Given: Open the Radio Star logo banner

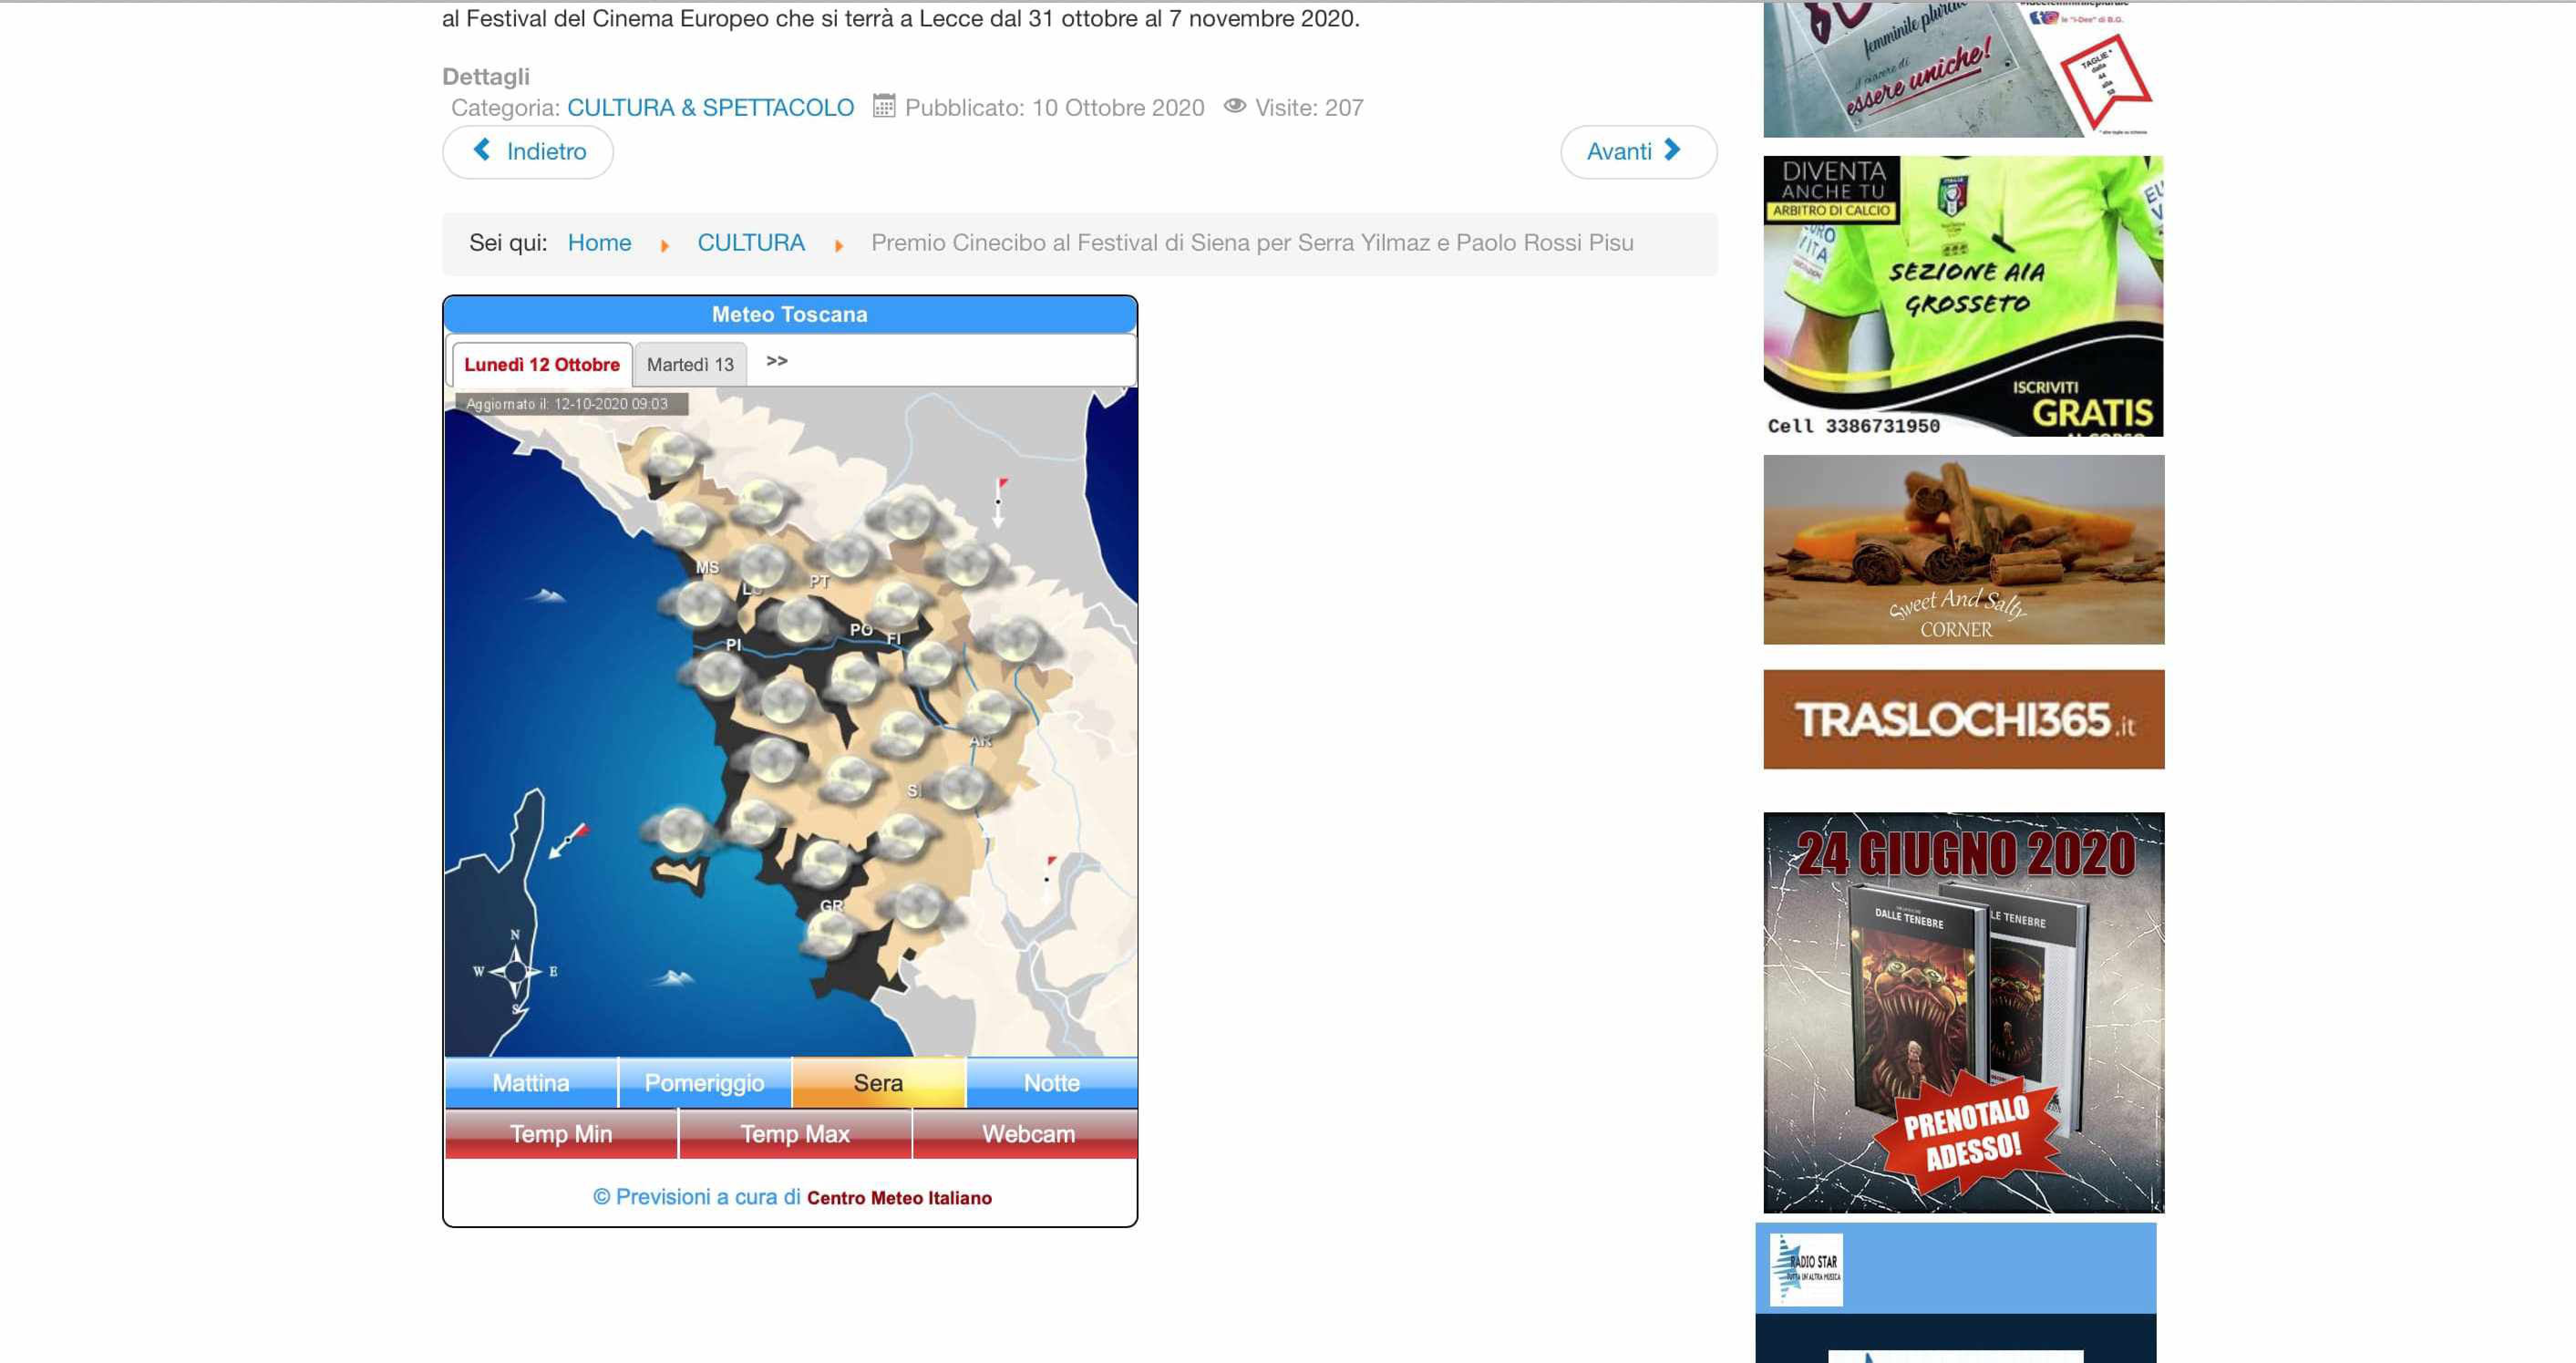Looking at the screenshot, I should click(1806, 1269).
